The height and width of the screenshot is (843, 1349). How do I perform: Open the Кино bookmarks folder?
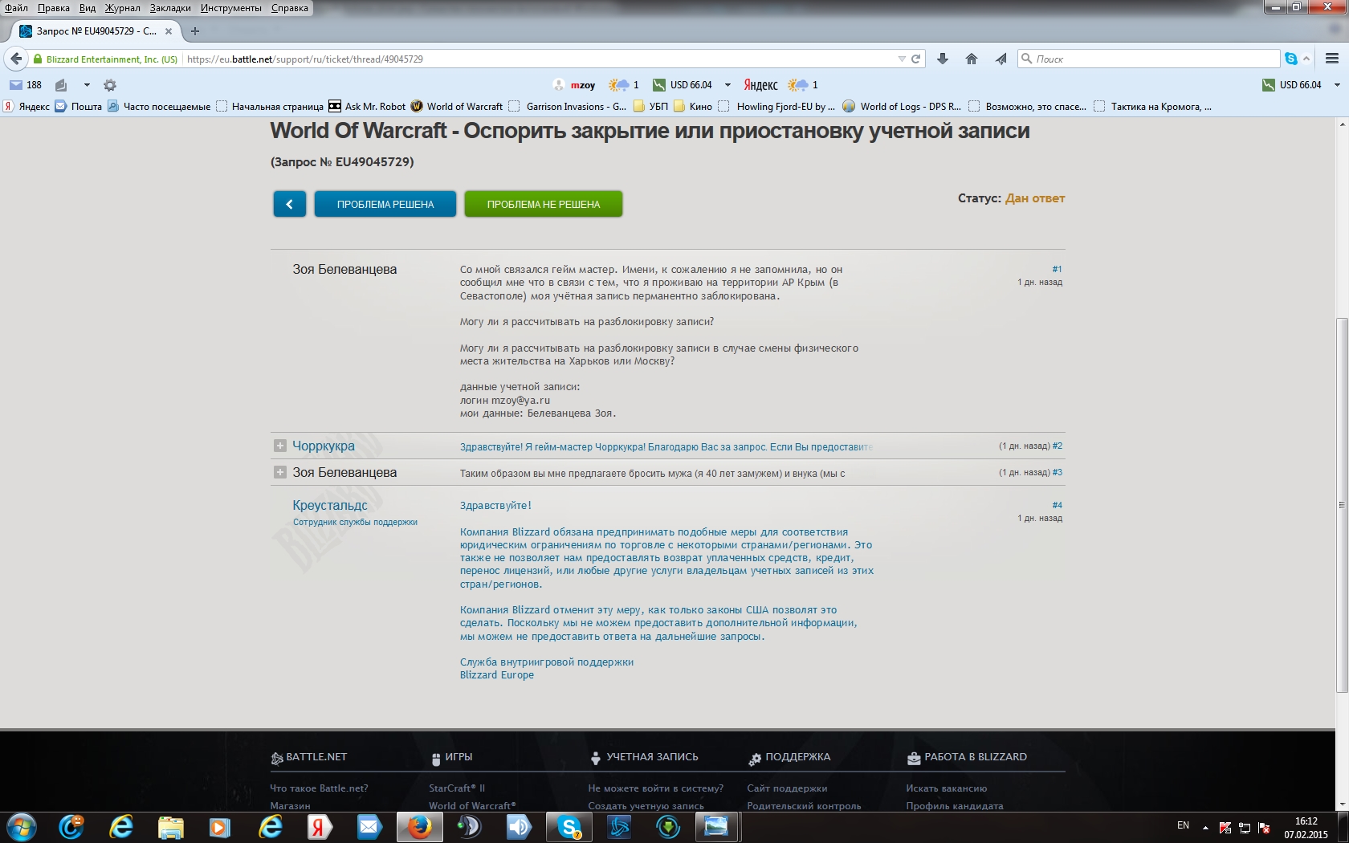coord(693,106)
